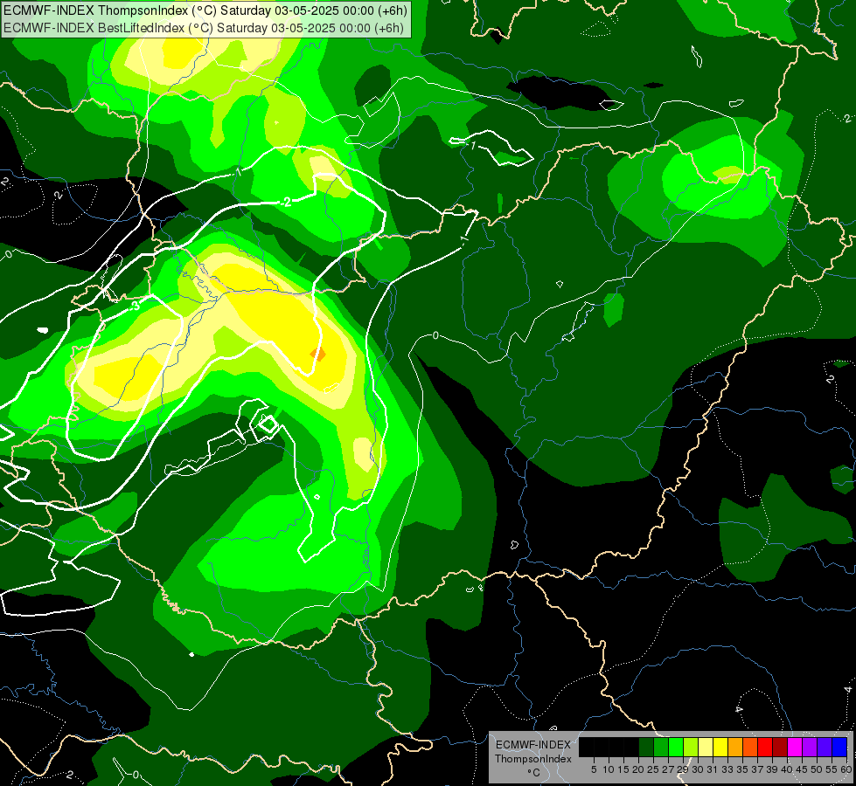Image resolution: width=856 pixels, height=786 pixels.
Task: Click the ThompsonIndex label in legend
Action: (x=533, y=759)
